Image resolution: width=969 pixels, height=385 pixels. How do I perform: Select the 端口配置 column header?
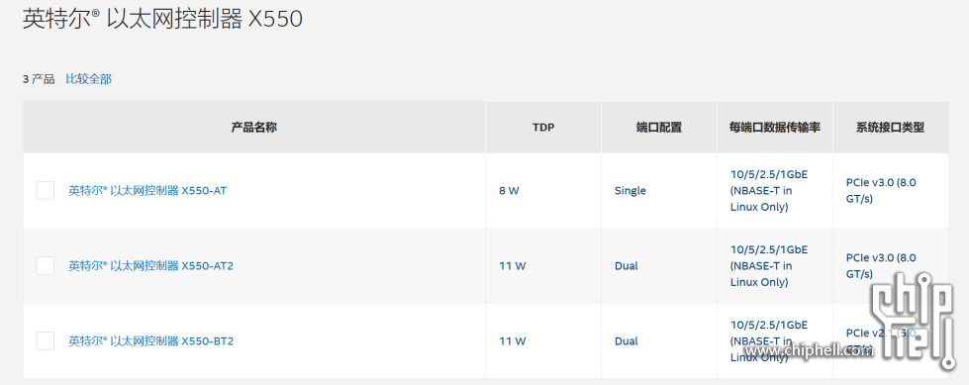(659, 128)
